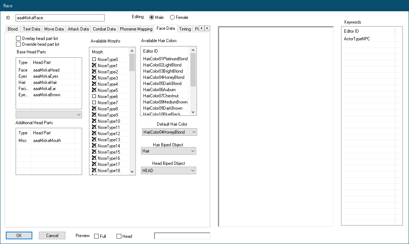Click Hair Colors list scroll-up arrow
The image size is (409, 244).
[x=193, y=50]
